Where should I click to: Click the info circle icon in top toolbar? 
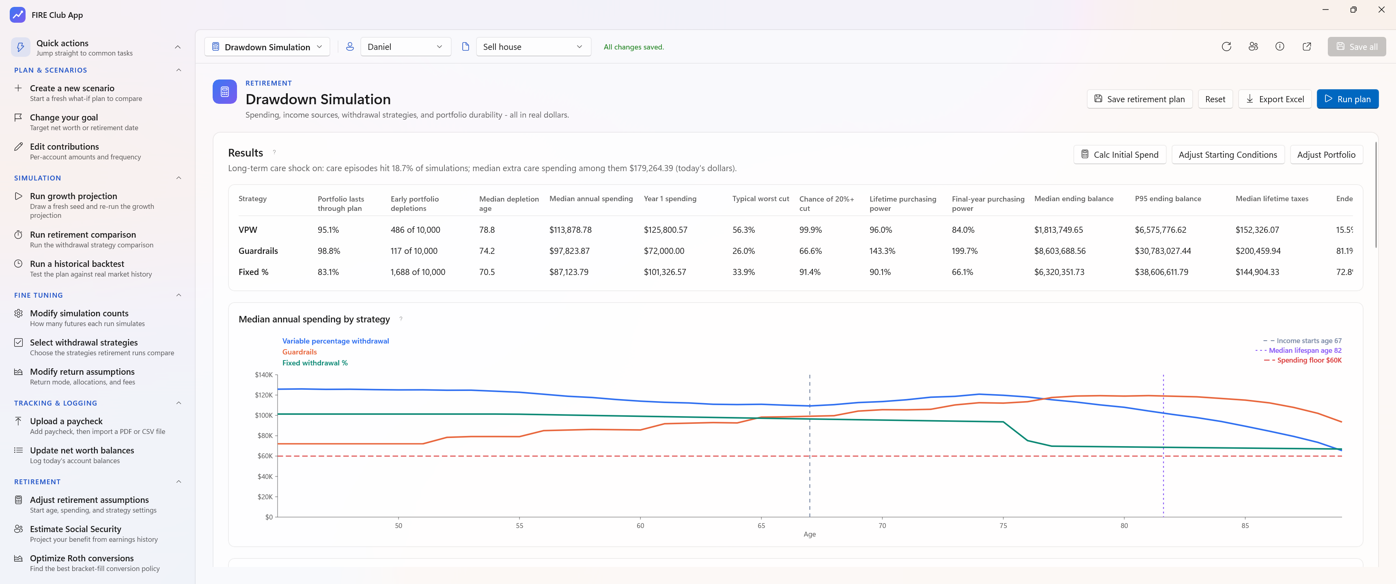1280,47
